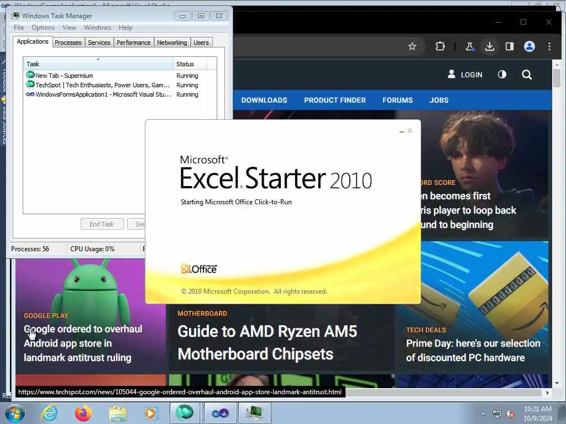Click the TechSpot LOGIN link
Image resolution: width=566 pixels, height=424 pixels.
(465, 75)
